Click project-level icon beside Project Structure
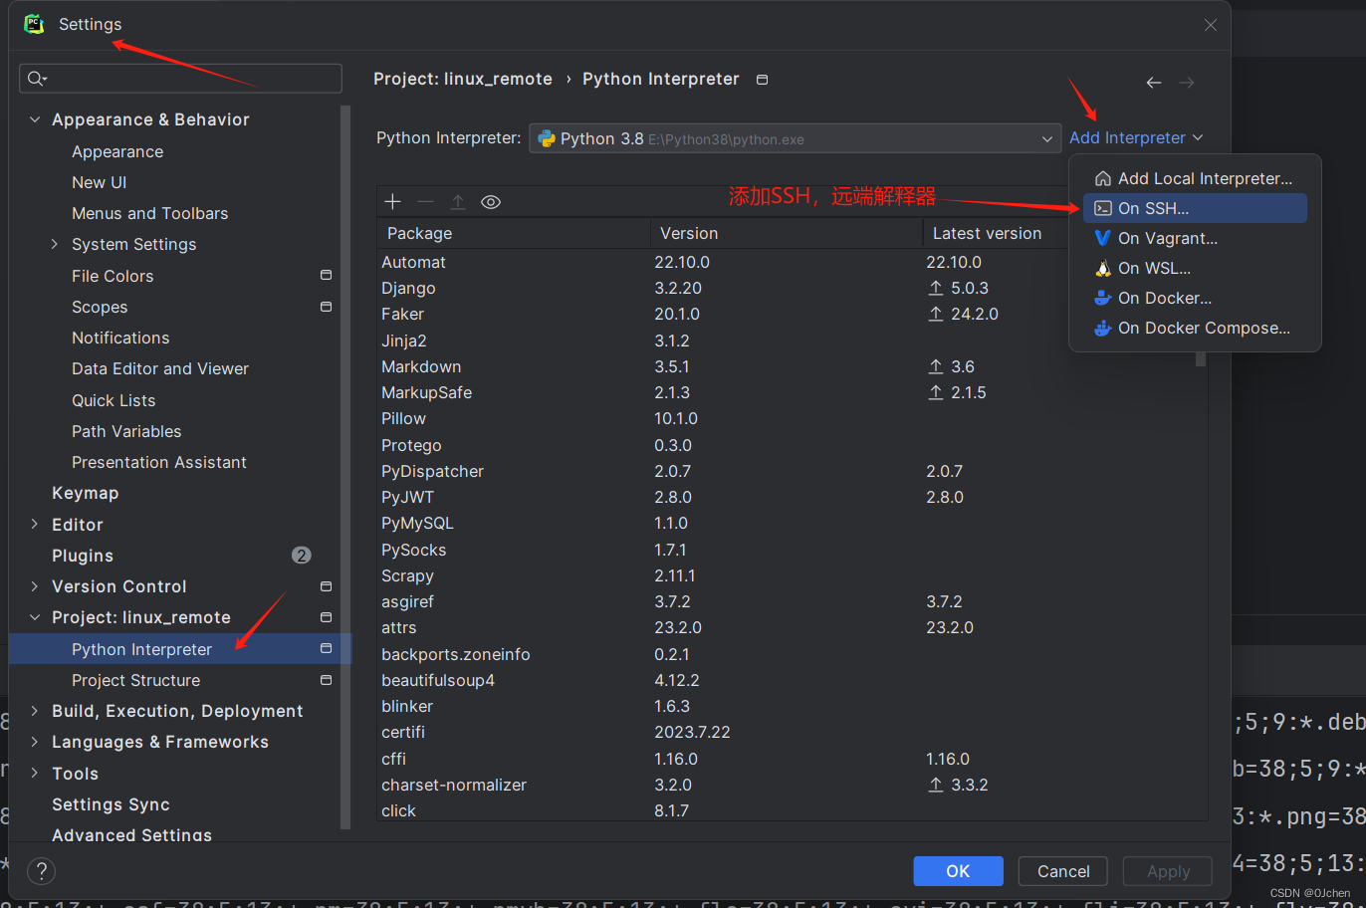This screenshot has width=1366, height=908. point(326,680)
